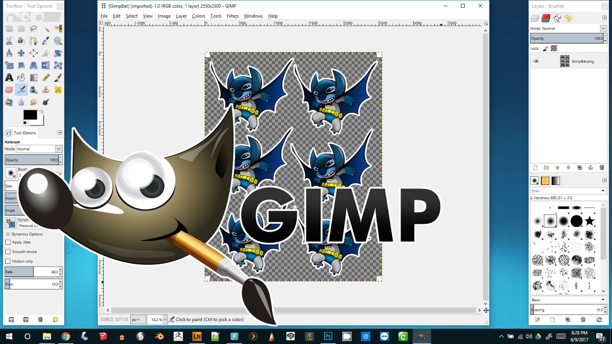Open the Layer menu
612x344 pixels.
click(181, 16)
